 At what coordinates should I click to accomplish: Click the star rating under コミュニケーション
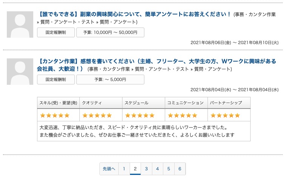pos(183,115)
